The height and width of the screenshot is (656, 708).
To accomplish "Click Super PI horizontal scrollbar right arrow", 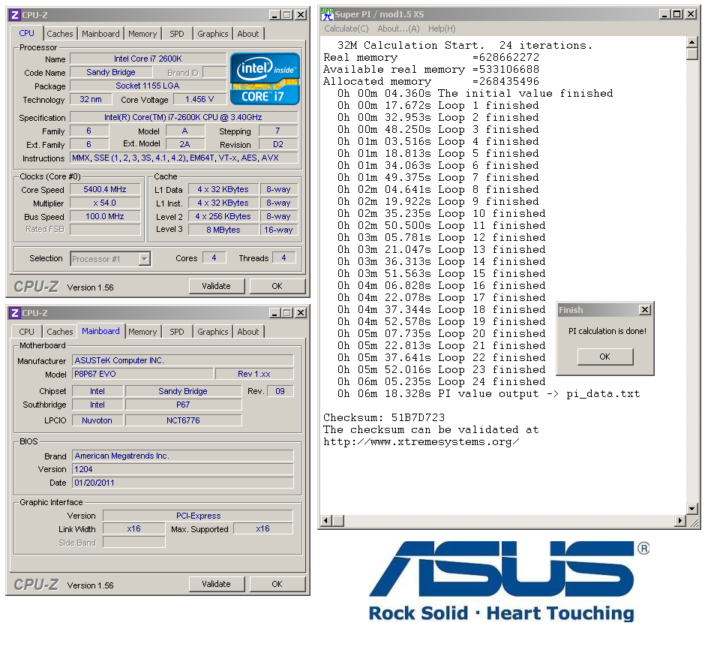I will coord(680,520).
